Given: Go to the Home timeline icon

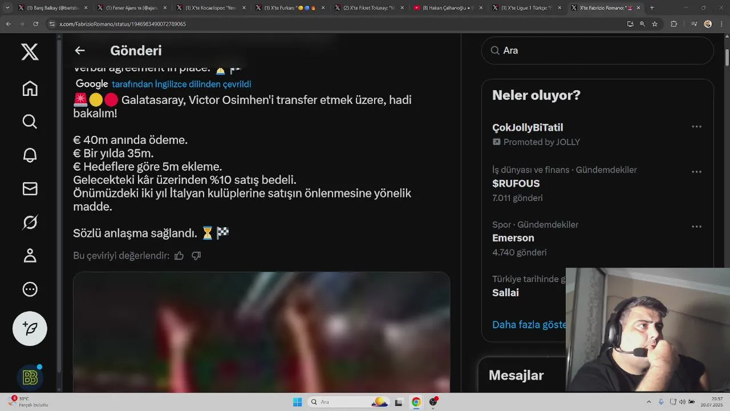Looking at the screenshot, I should pyautogui.click(x=30, y=88).
